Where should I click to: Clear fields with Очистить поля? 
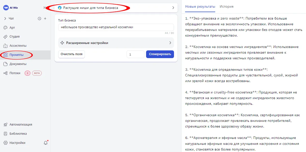click(x=71, y=54)
